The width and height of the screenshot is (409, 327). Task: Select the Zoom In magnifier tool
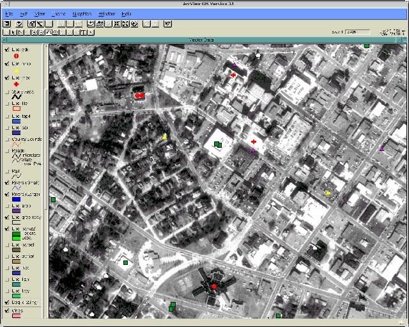34,33
